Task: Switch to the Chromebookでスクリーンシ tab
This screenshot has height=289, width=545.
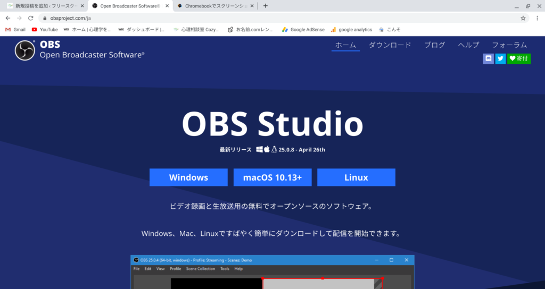Action: click(214, 6)
